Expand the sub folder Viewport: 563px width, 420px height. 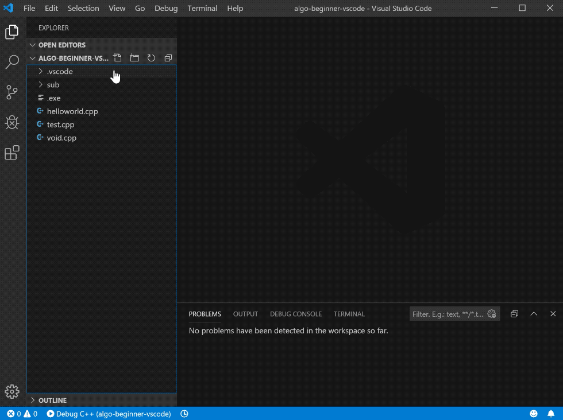coord(53,85)
